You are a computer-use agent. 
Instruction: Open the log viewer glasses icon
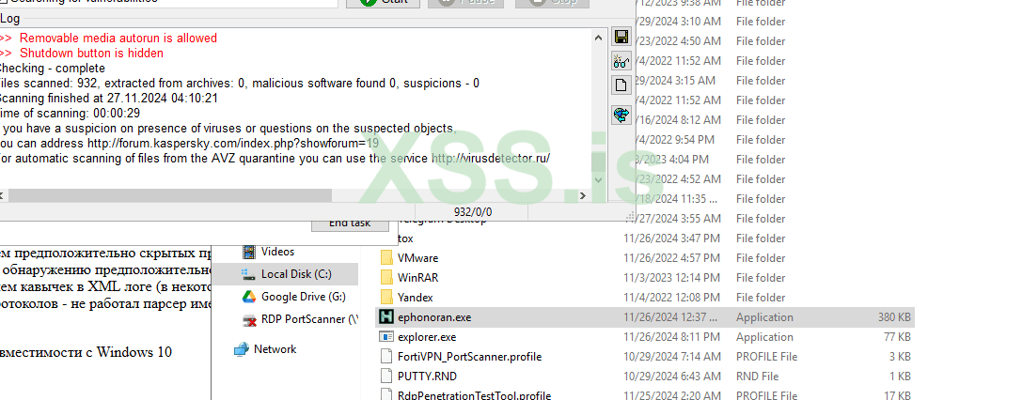tap(621, 62)
